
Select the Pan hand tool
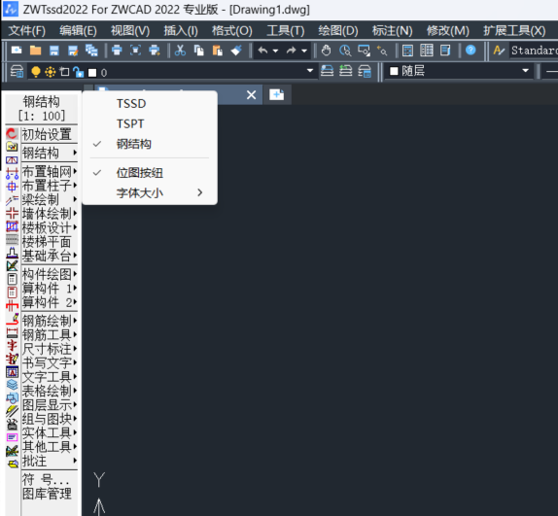coord(326,51)
